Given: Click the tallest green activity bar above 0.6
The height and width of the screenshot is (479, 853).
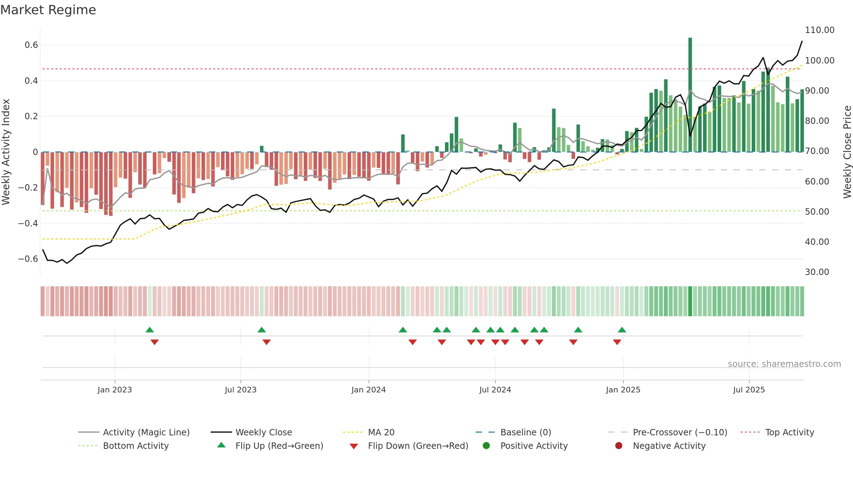Looking at the screenshot, I should click(690, 95).
